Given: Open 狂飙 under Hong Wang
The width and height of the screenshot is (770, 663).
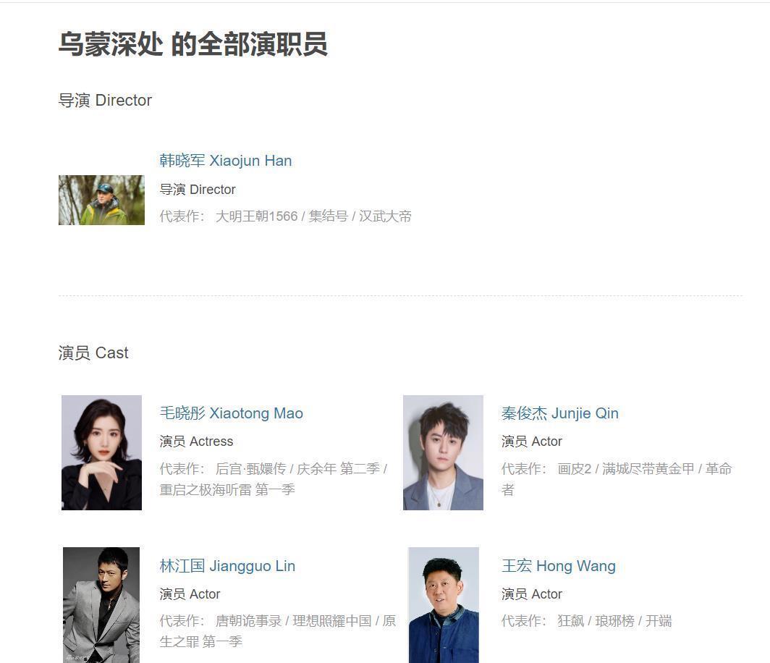Looking at the screenshot, I should coord(570,621).
